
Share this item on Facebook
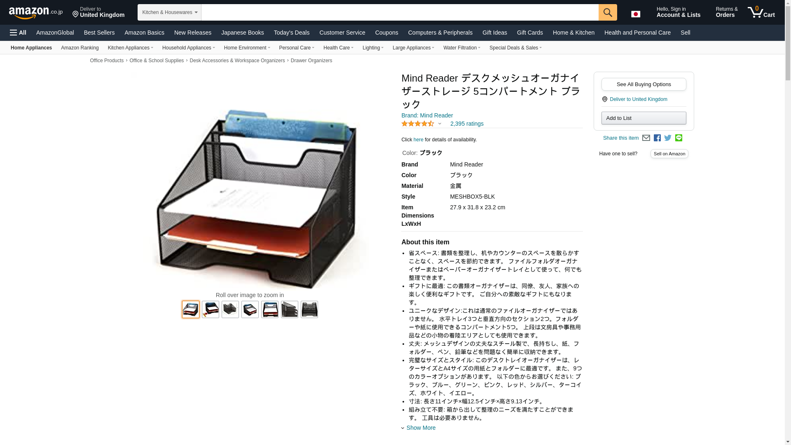pos(657,138)
